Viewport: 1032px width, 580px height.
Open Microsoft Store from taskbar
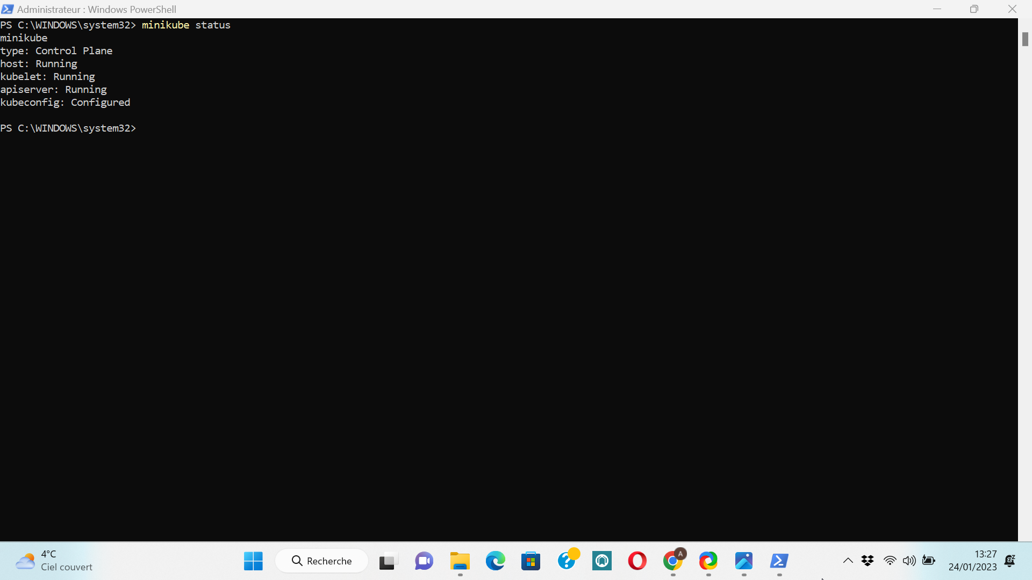coord(531,561)
